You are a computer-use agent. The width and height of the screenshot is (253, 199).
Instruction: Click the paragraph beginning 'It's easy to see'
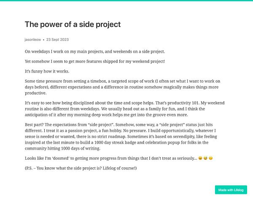(x=124, y=109)
